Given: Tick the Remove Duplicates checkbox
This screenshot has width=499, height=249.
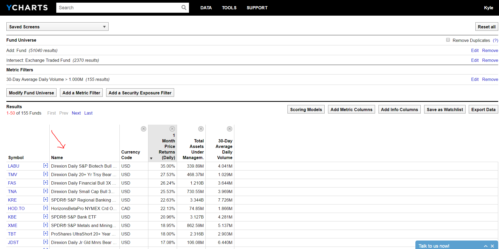Looking at the screenshot, I should coord(448,40).
